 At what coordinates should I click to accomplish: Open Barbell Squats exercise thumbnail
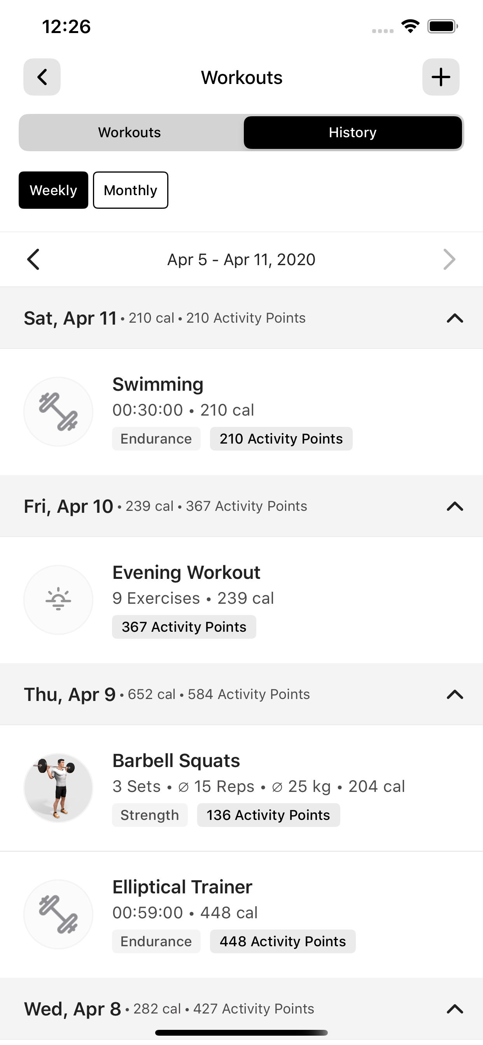(x=58, y=788)
